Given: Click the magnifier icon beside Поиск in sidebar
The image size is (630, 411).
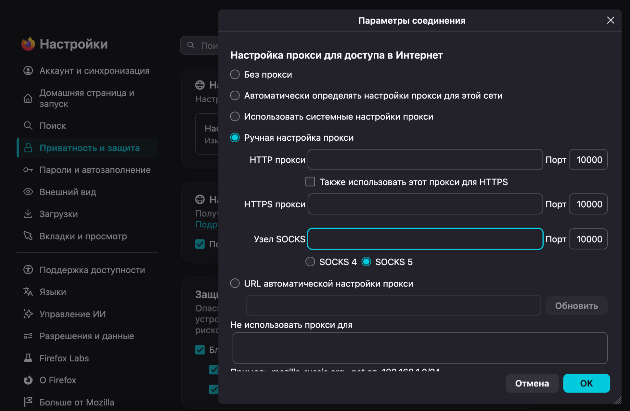Looking at the screenshot, I should click(x=28, y=126).
